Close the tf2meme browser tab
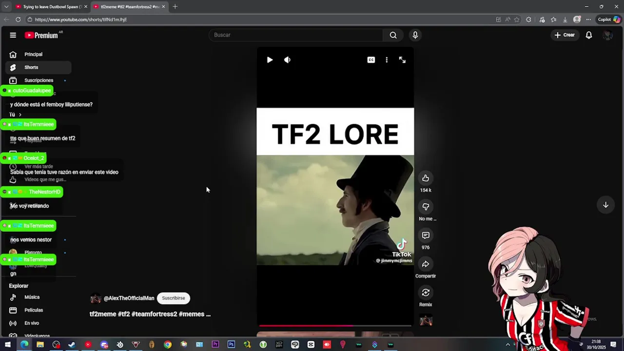Screen dimensions: 624x351 coord(163,7)
